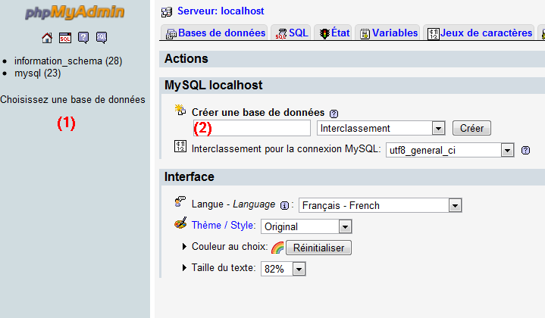This screenshot has height=318, width=545.
Task: Open the information_schema database
Action: click(x=68, y=61)
